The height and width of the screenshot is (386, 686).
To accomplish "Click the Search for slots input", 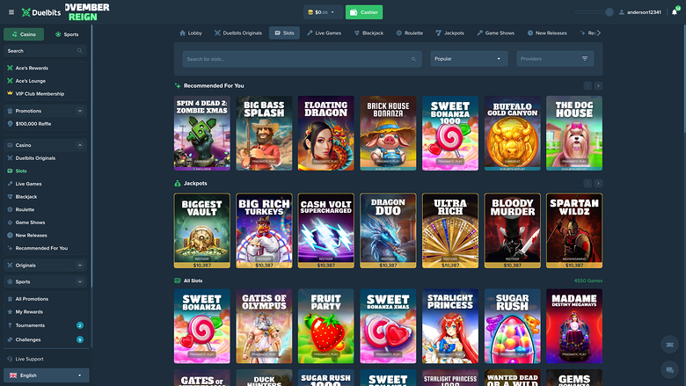I will tap(302, 59).
